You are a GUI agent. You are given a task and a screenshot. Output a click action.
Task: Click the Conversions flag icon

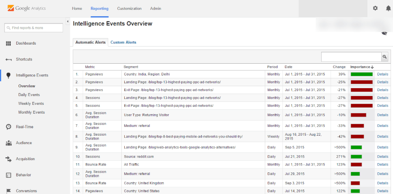pos(8,191)
